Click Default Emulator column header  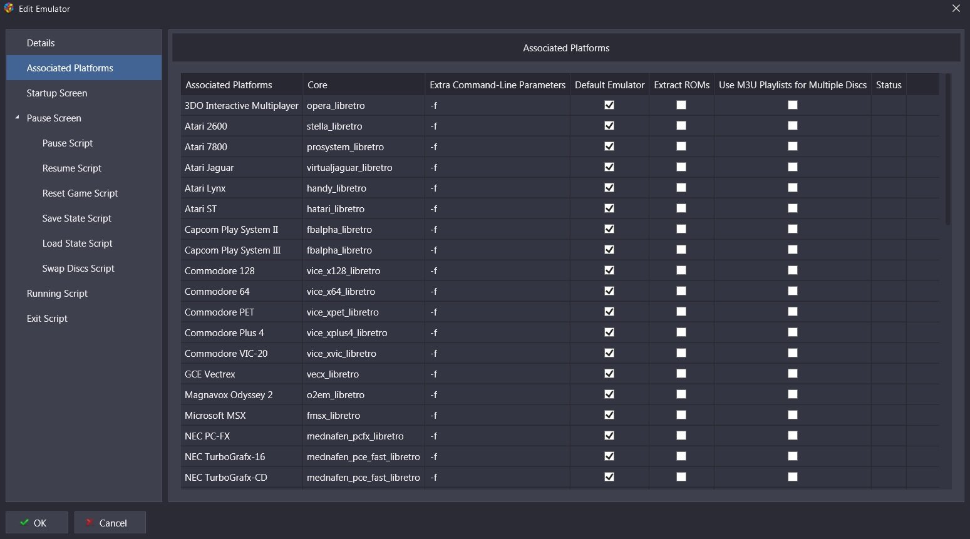(x=609, y=85)
